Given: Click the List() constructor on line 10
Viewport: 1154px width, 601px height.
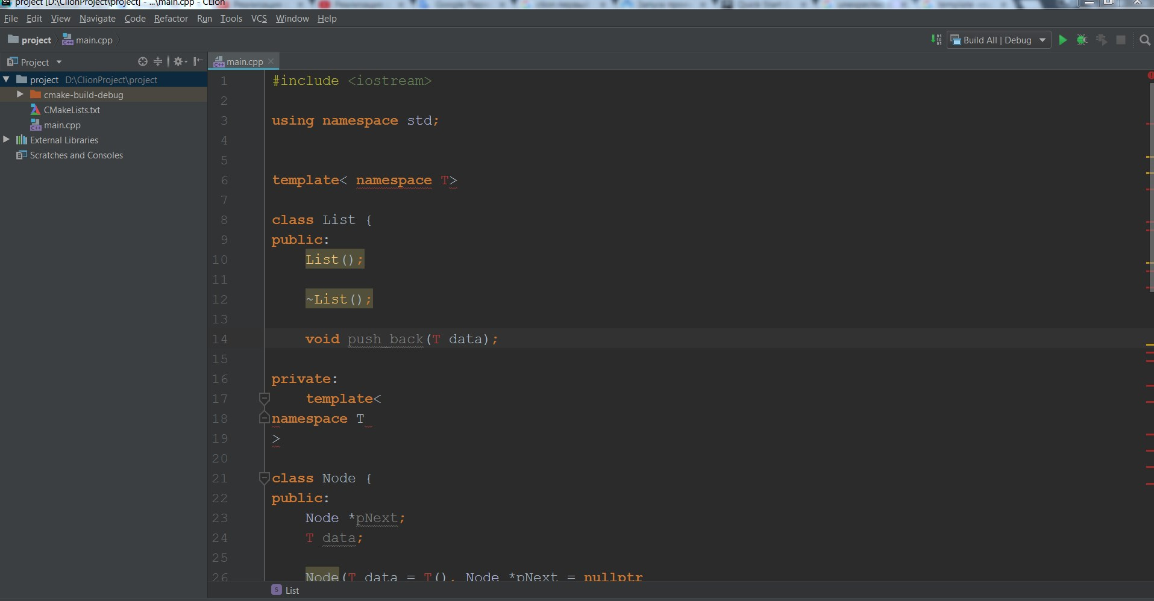Looking at the screenshot, I should [x=334, y=260].
